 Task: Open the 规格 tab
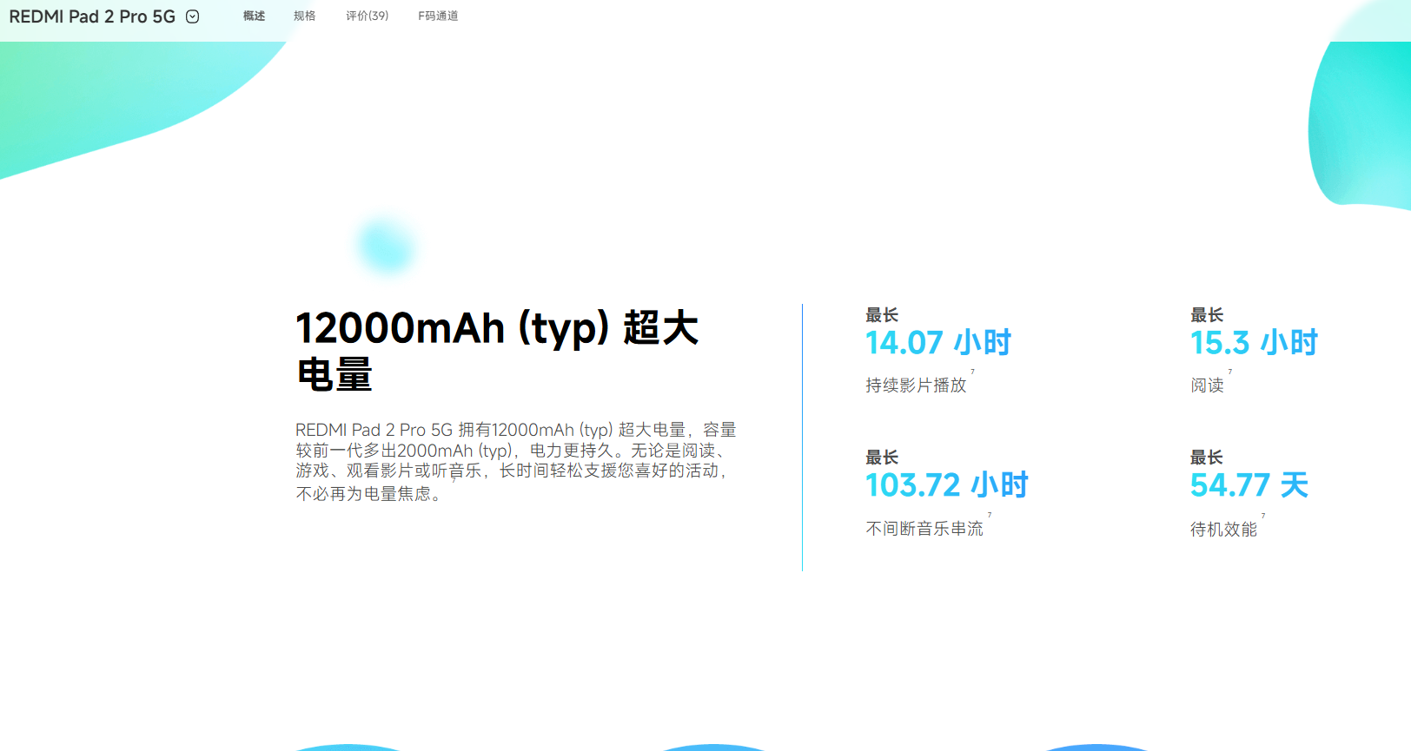[304, 16]
